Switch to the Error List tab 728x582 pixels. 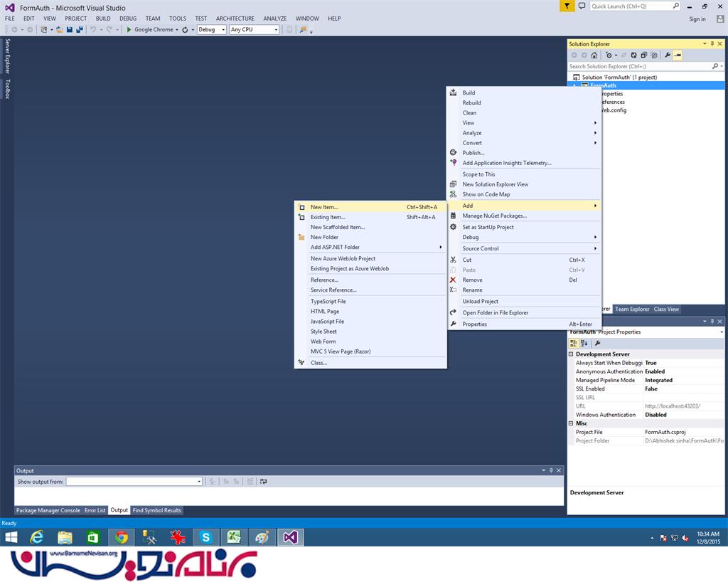click(95, 510)
